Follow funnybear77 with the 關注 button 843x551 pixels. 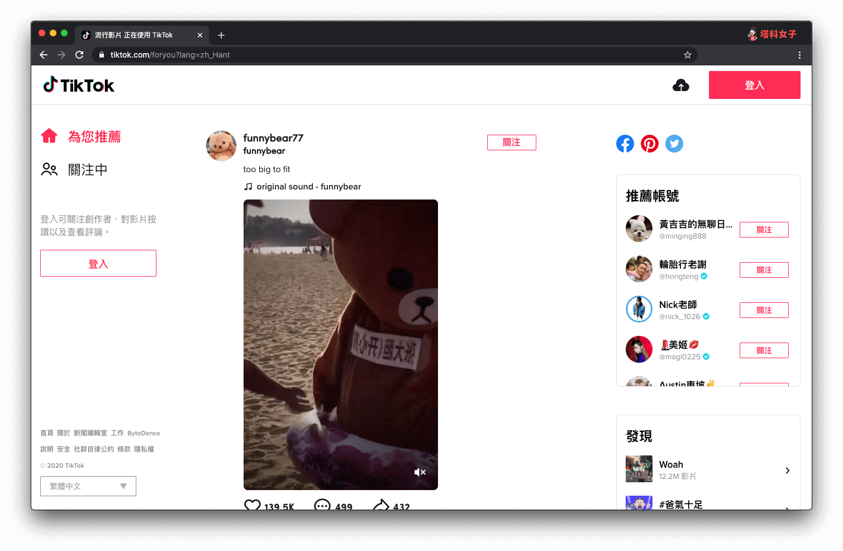point(511,142)
